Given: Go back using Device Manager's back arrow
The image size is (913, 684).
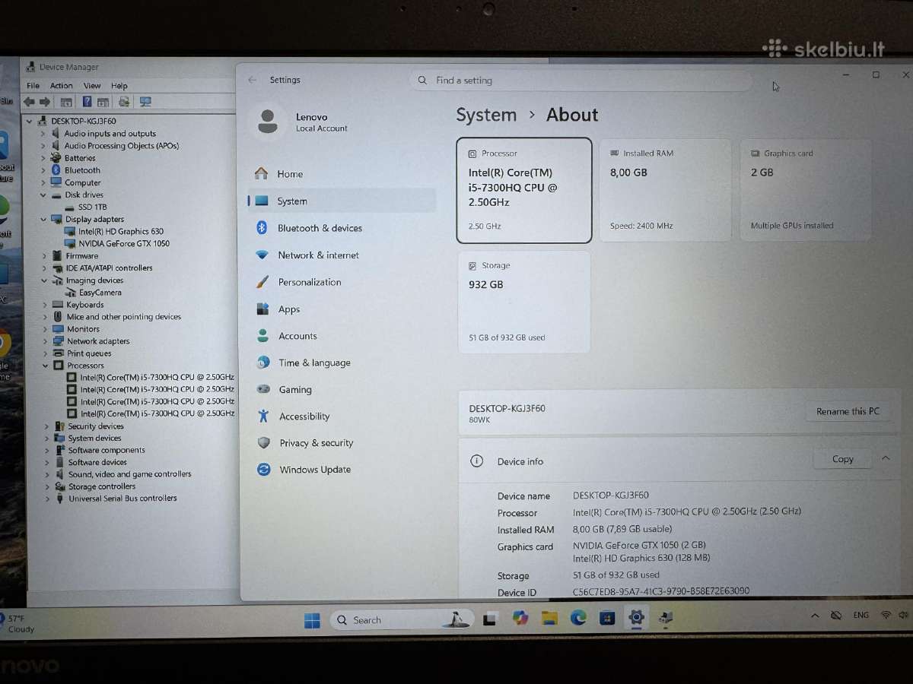Looking at the screenshot, I should point(29,102).
